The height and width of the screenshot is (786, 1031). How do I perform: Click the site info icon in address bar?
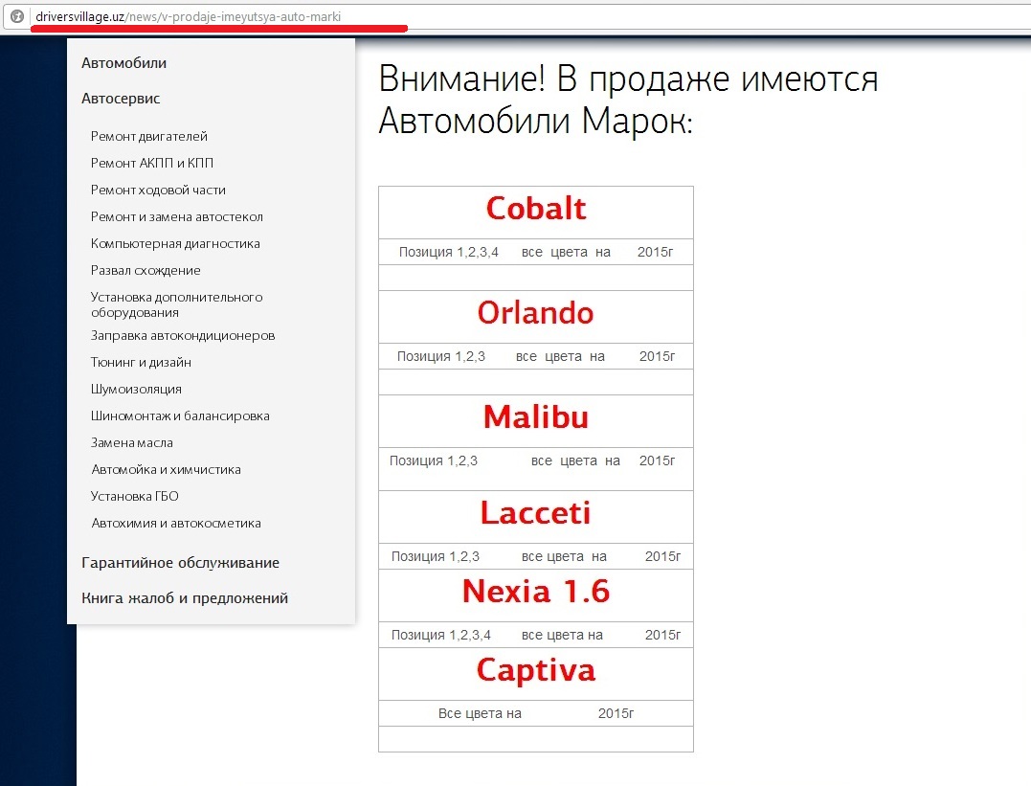16,16
